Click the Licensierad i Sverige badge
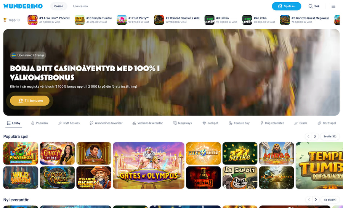Viewport: 343px width, 208px height. tap(28, 55)
